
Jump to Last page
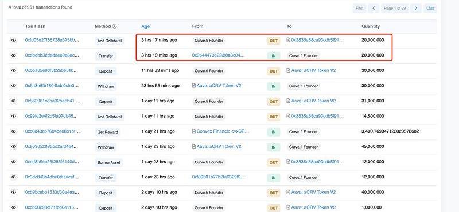pyautogui.click(x=430, y=9)
